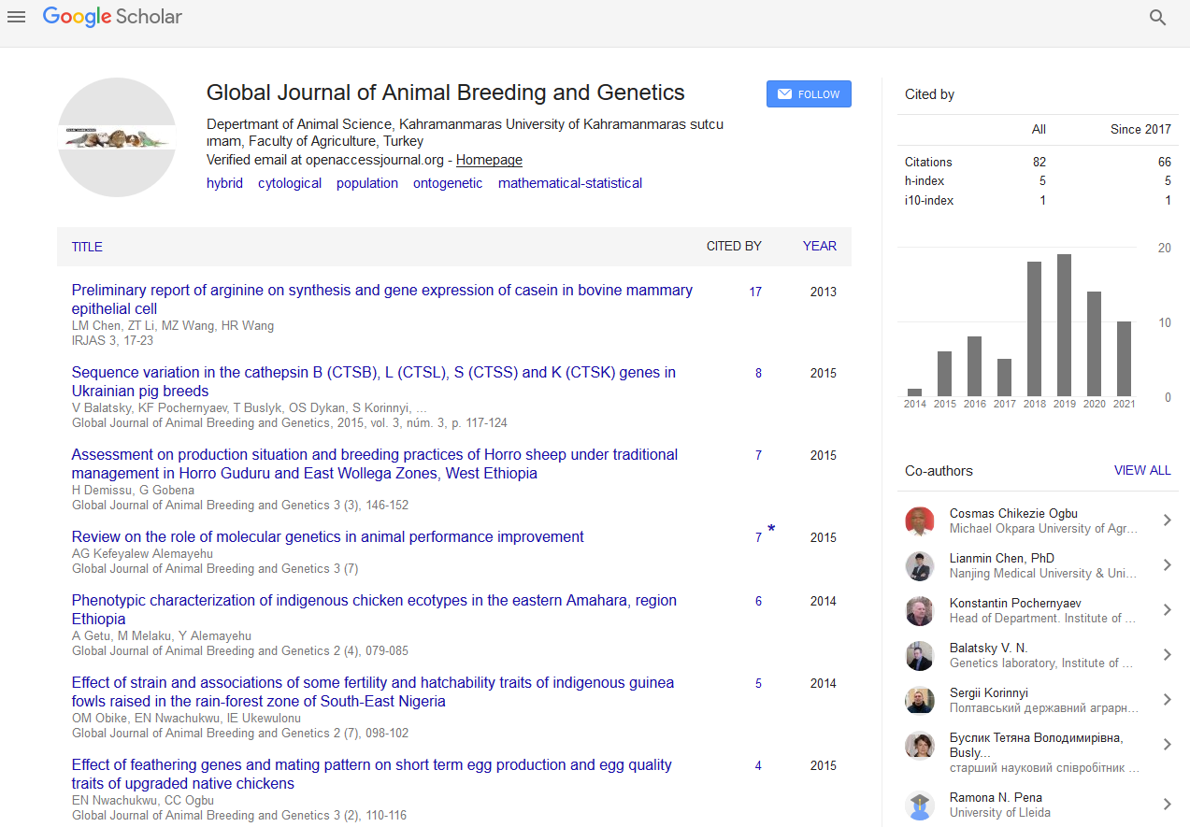The height and width of the screenshot is (827, 1190).
Task: Expand chevron beside Sergii Korinnyi
Action: [x=1167, y=700]
